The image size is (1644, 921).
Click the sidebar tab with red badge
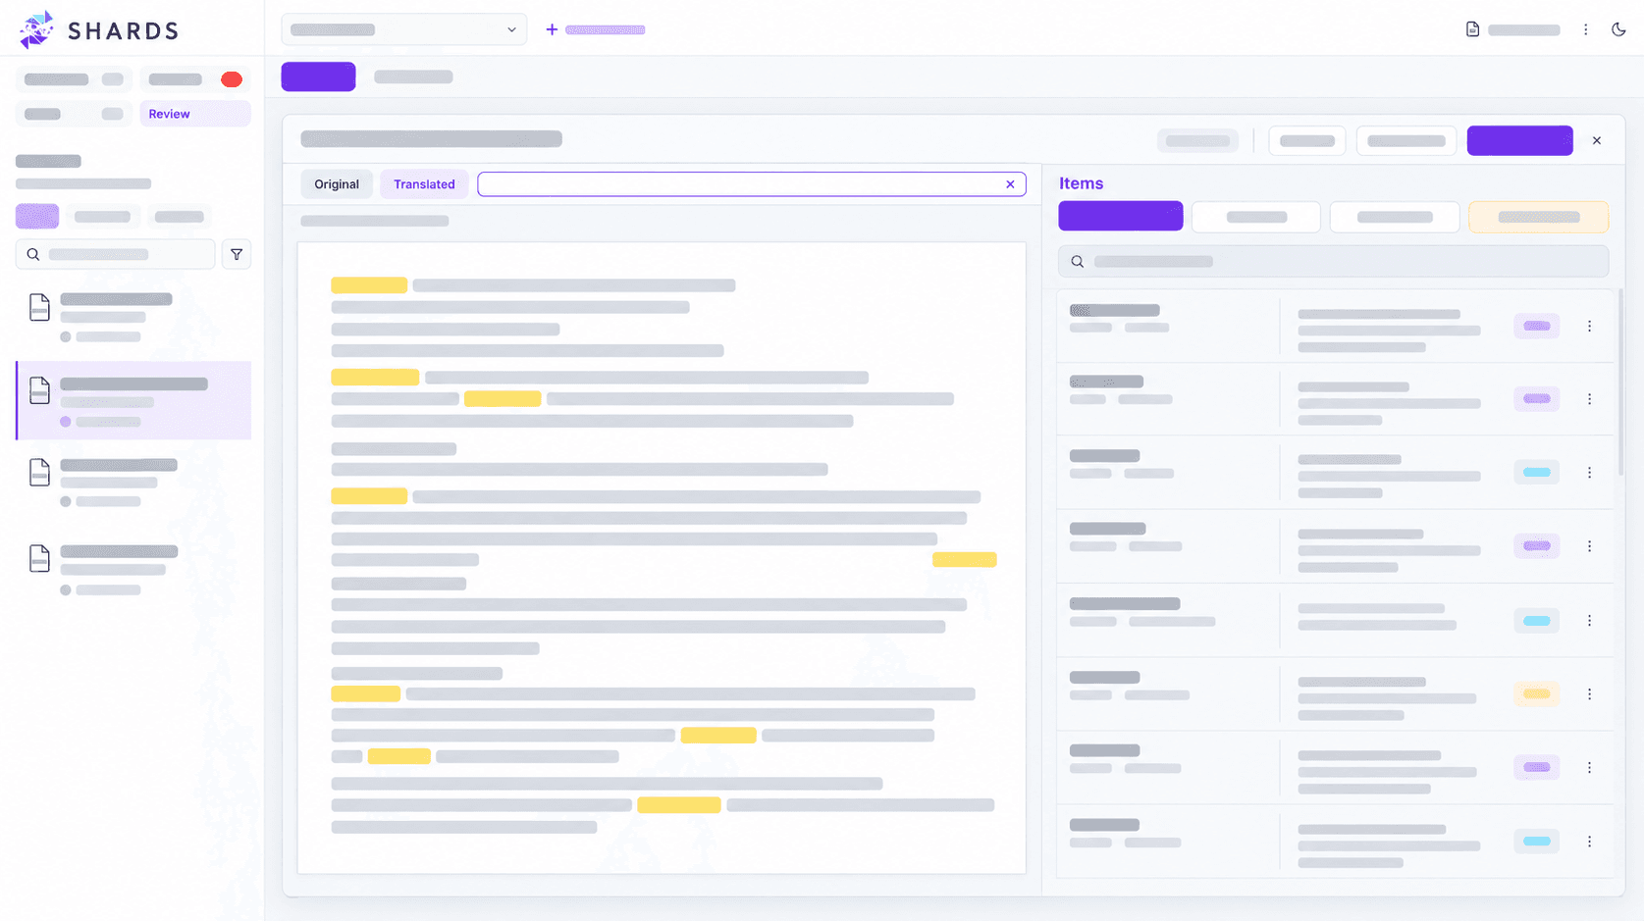(195, 79)
